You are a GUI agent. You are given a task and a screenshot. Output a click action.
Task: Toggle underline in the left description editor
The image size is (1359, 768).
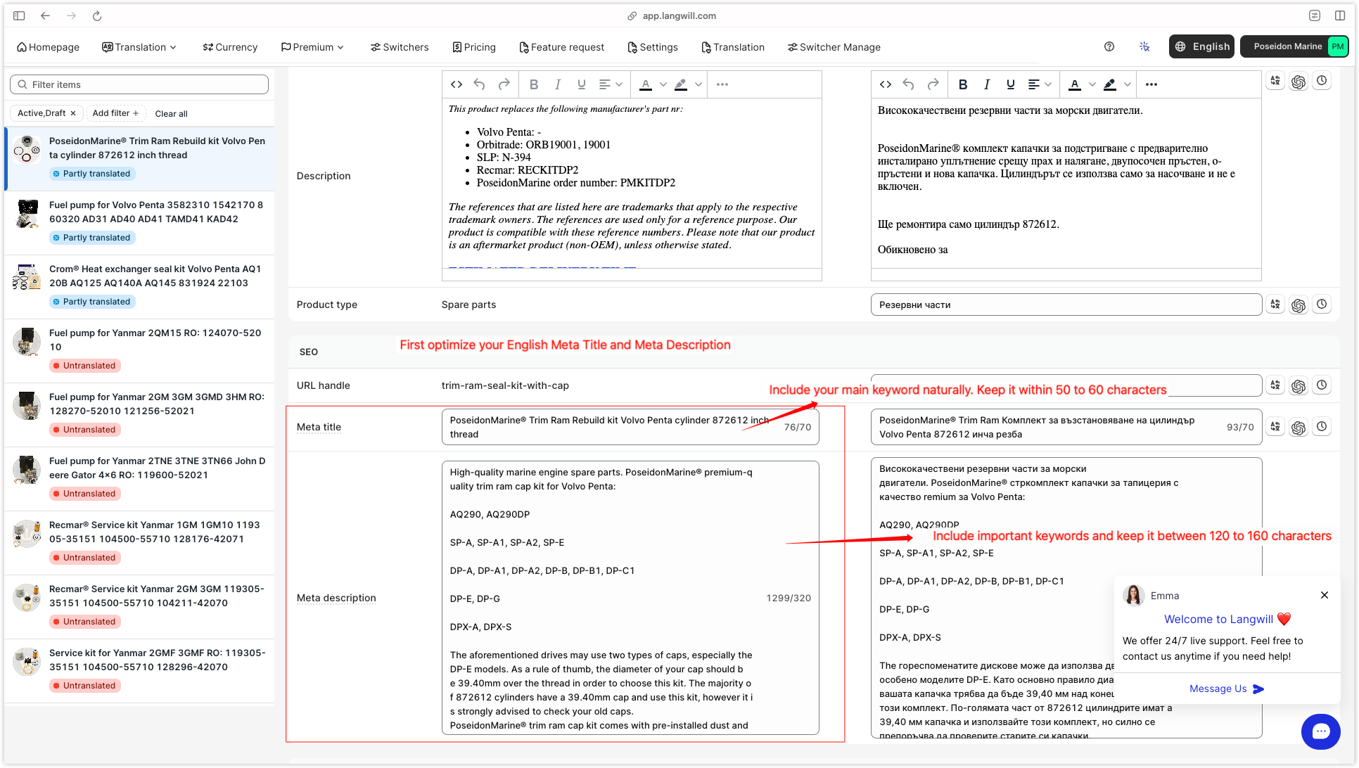[x=582, y=84]
